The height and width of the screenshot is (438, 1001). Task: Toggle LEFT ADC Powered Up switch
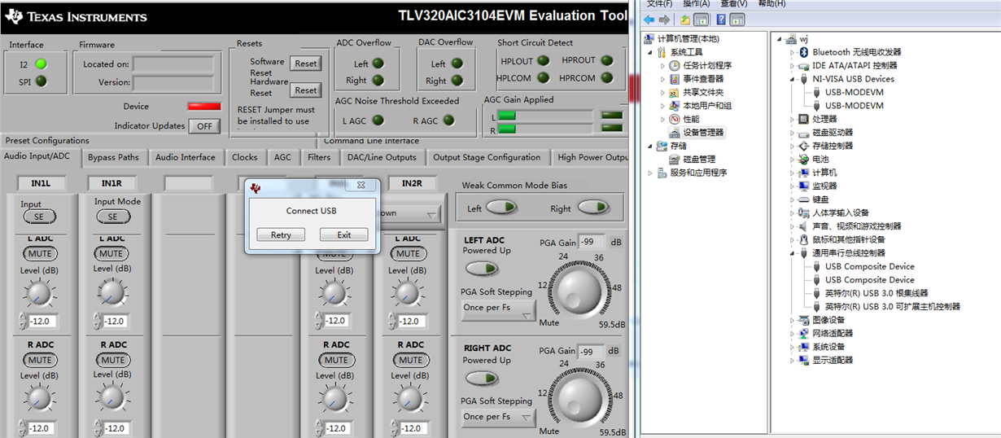(481, 268)
